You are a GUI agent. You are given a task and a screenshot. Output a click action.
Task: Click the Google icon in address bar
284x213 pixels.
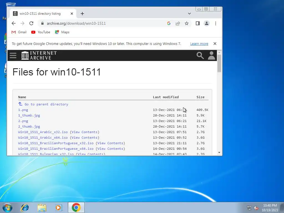[169, 23]
